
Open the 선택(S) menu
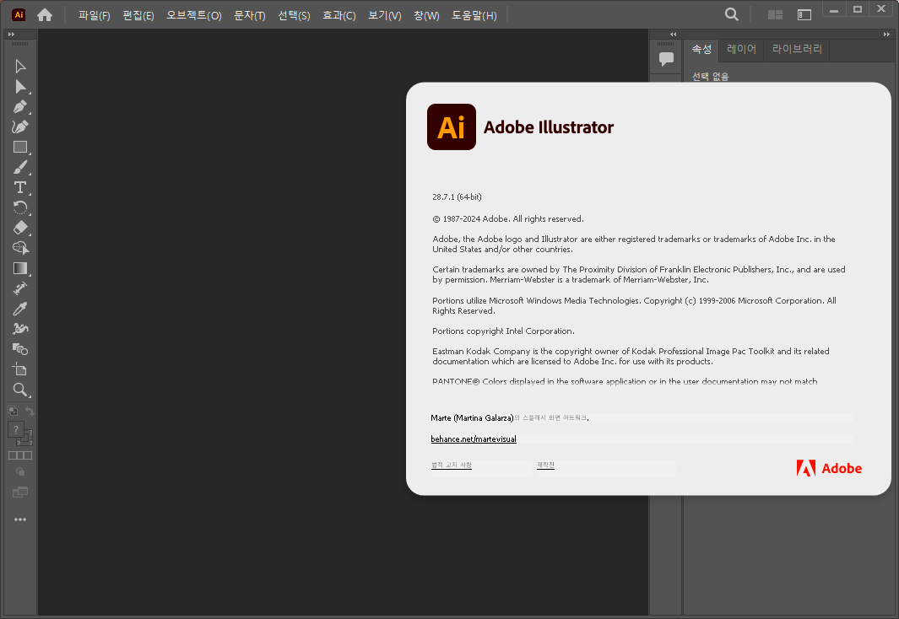(x=294, y=15)
